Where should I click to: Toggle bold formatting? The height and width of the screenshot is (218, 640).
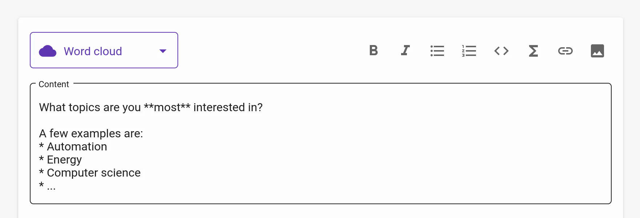point(373,51)
